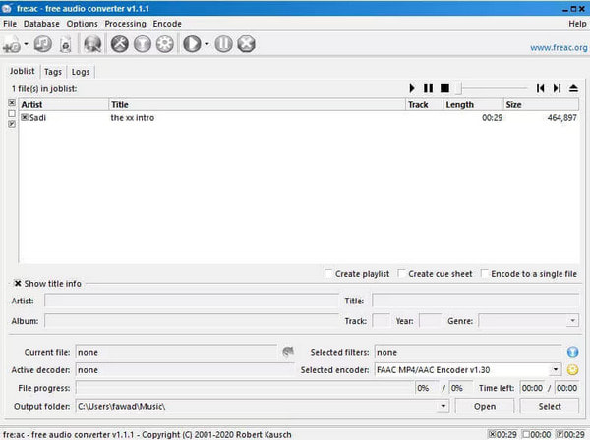Click the Artist input field

pyautogui.click(x=192, y=301)
